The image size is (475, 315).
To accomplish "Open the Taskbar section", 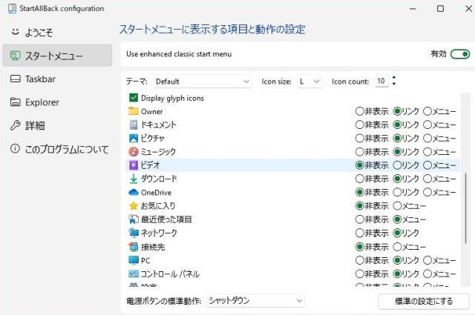I will [x=57, y=79].
